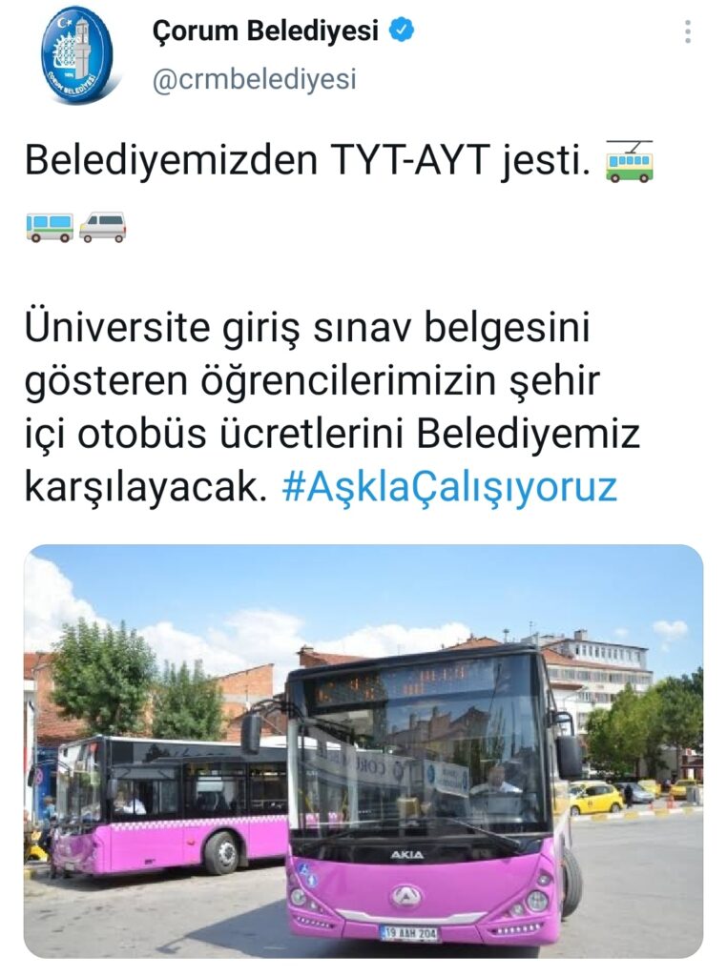Click the Çorum Belediyesi display name
Screen dimensions: 727x976
(x=265, y=30)
